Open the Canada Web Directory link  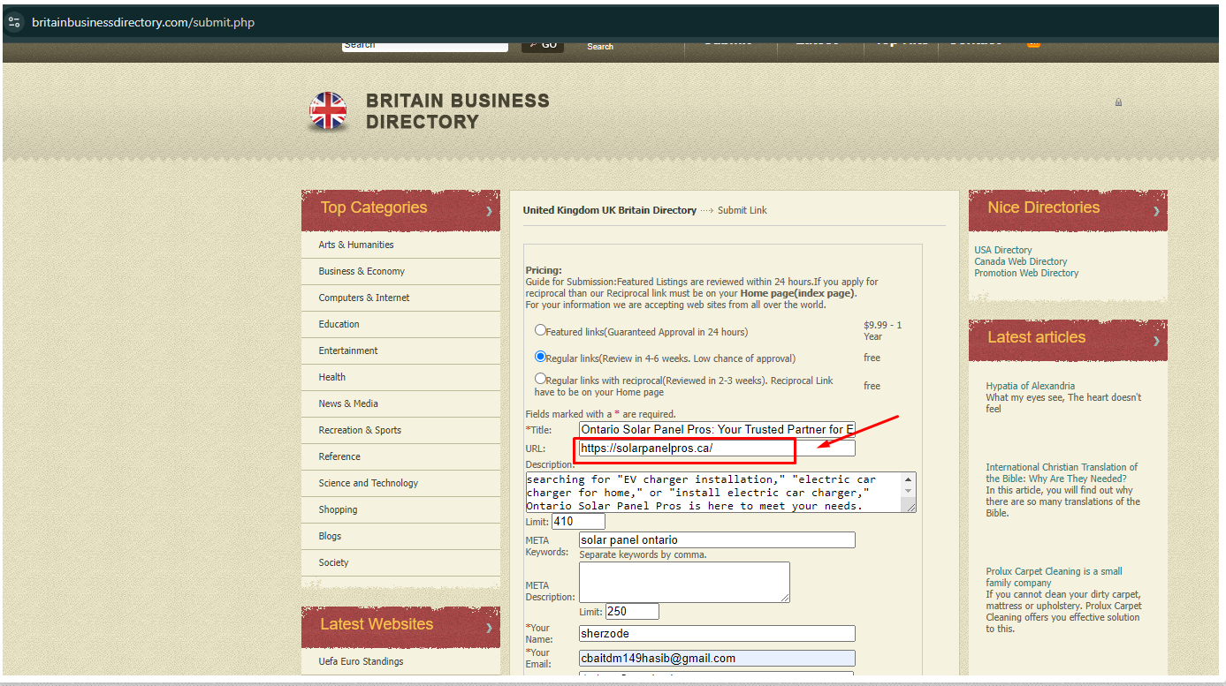(1021, 261)
